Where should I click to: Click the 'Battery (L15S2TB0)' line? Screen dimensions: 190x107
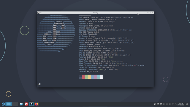98,69
